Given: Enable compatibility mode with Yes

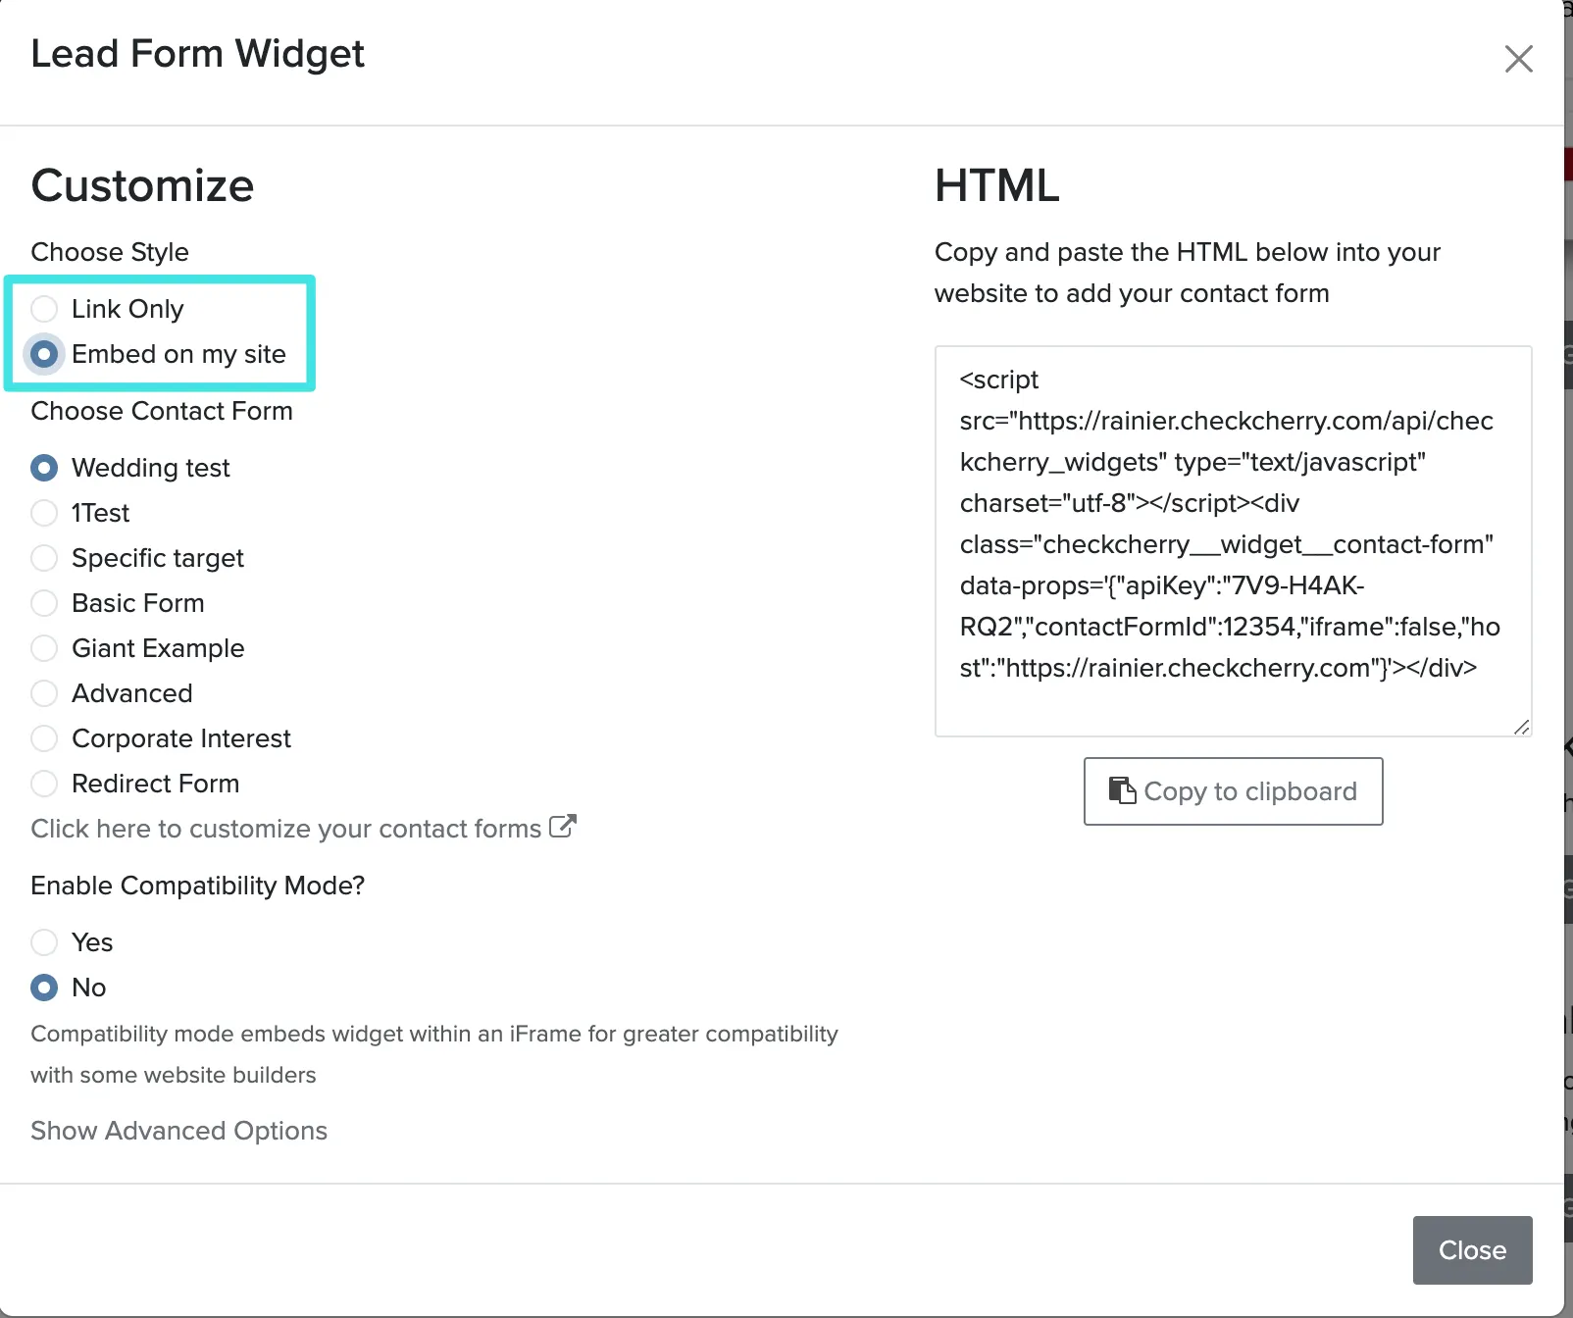Looking at the screenshot, I should [x=44, y=942].
